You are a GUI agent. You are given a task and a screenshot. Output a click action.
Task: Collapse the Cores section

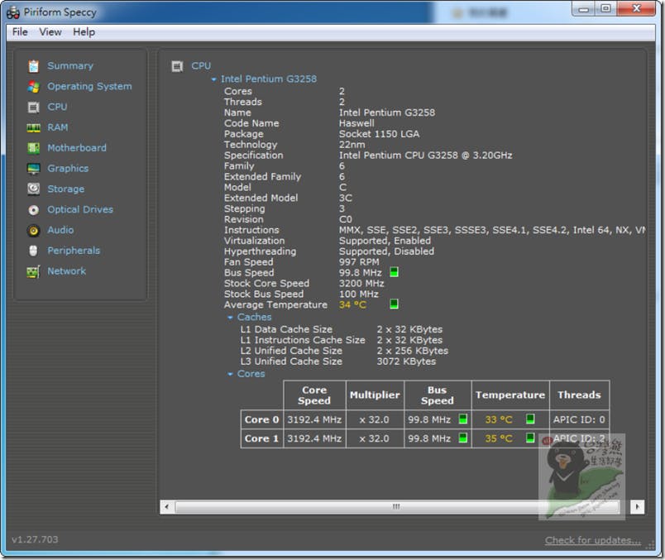[x=230, y=374]
